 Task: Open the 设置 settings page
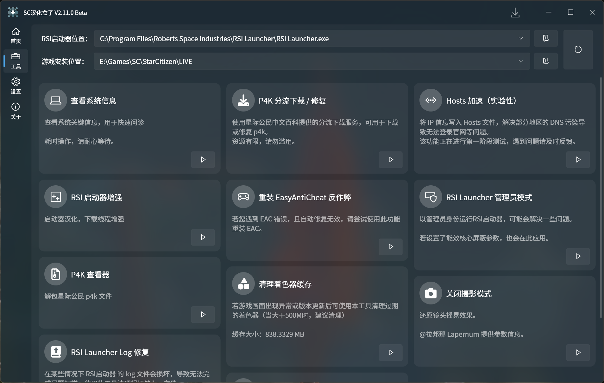coord(16,86)
